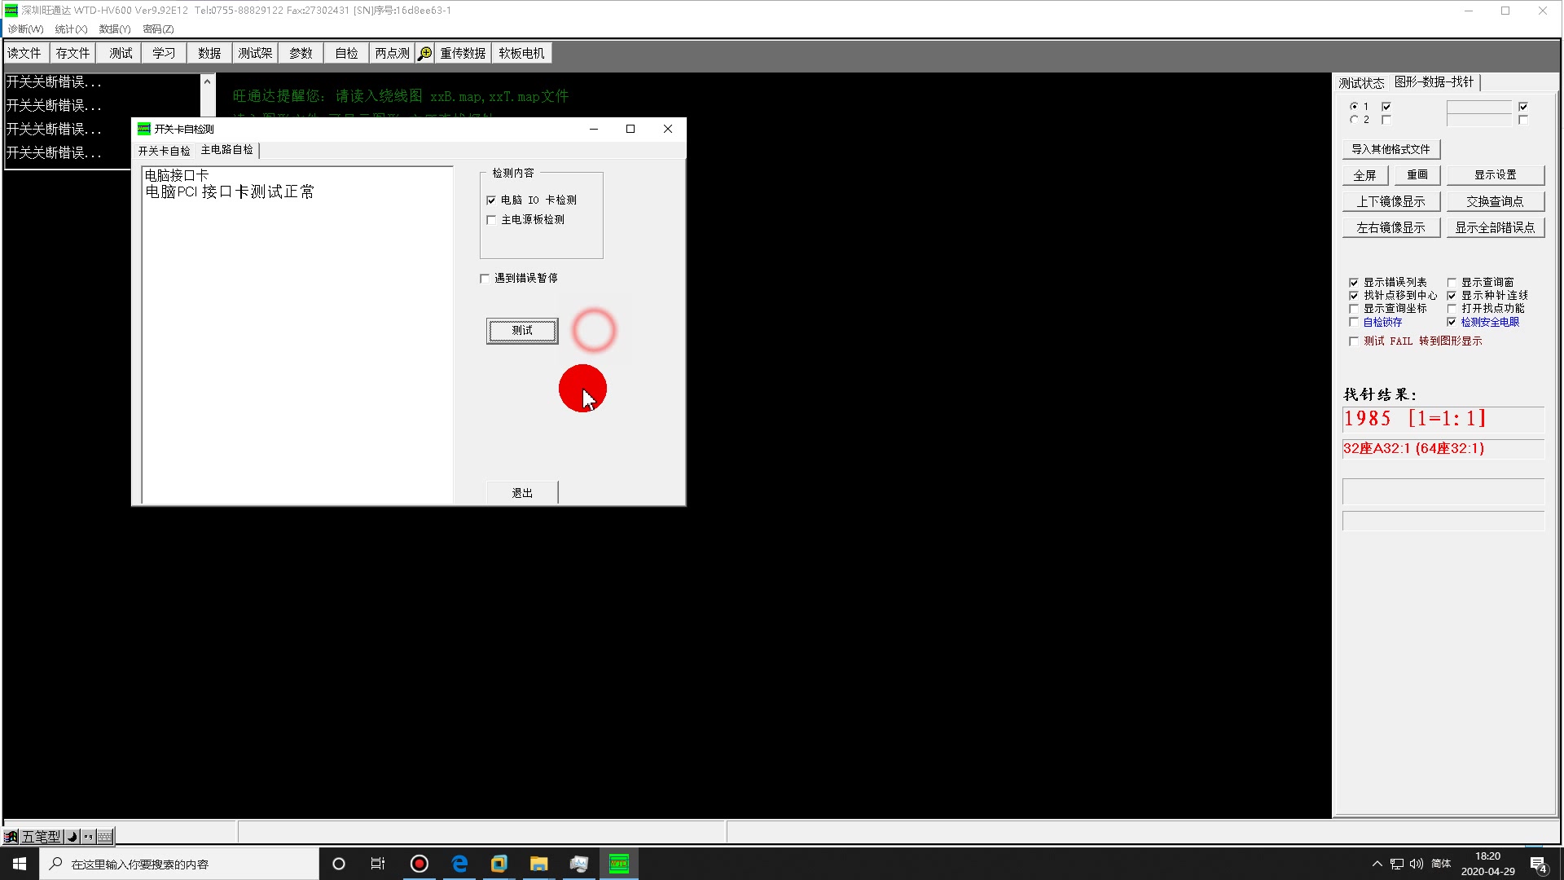Enable the 主电源板检测 checkbox
The image size is (1564, 880).
[x=491, y=220]
